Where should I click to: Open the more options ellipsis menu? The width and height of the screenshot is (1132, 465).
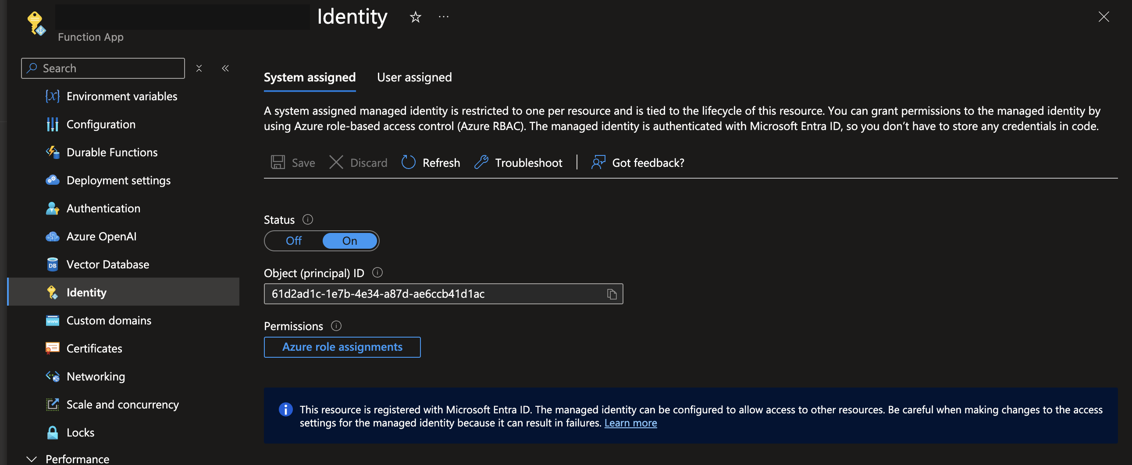point(444,17)
